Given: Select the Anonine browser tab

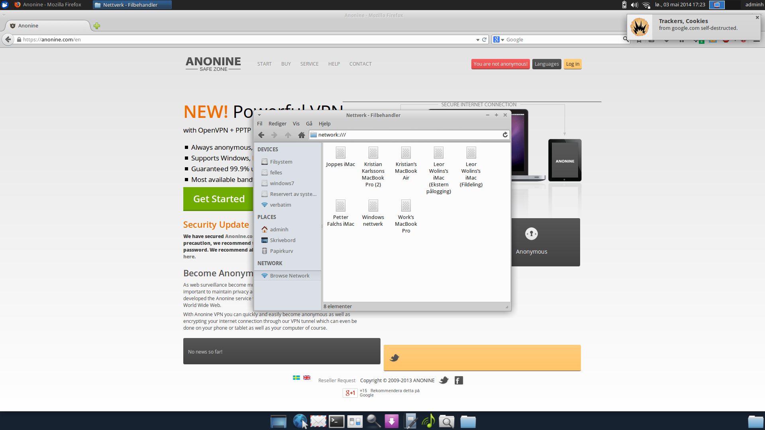Looking at the screenshot, I should pyautogui.click(x=48, y=26).
